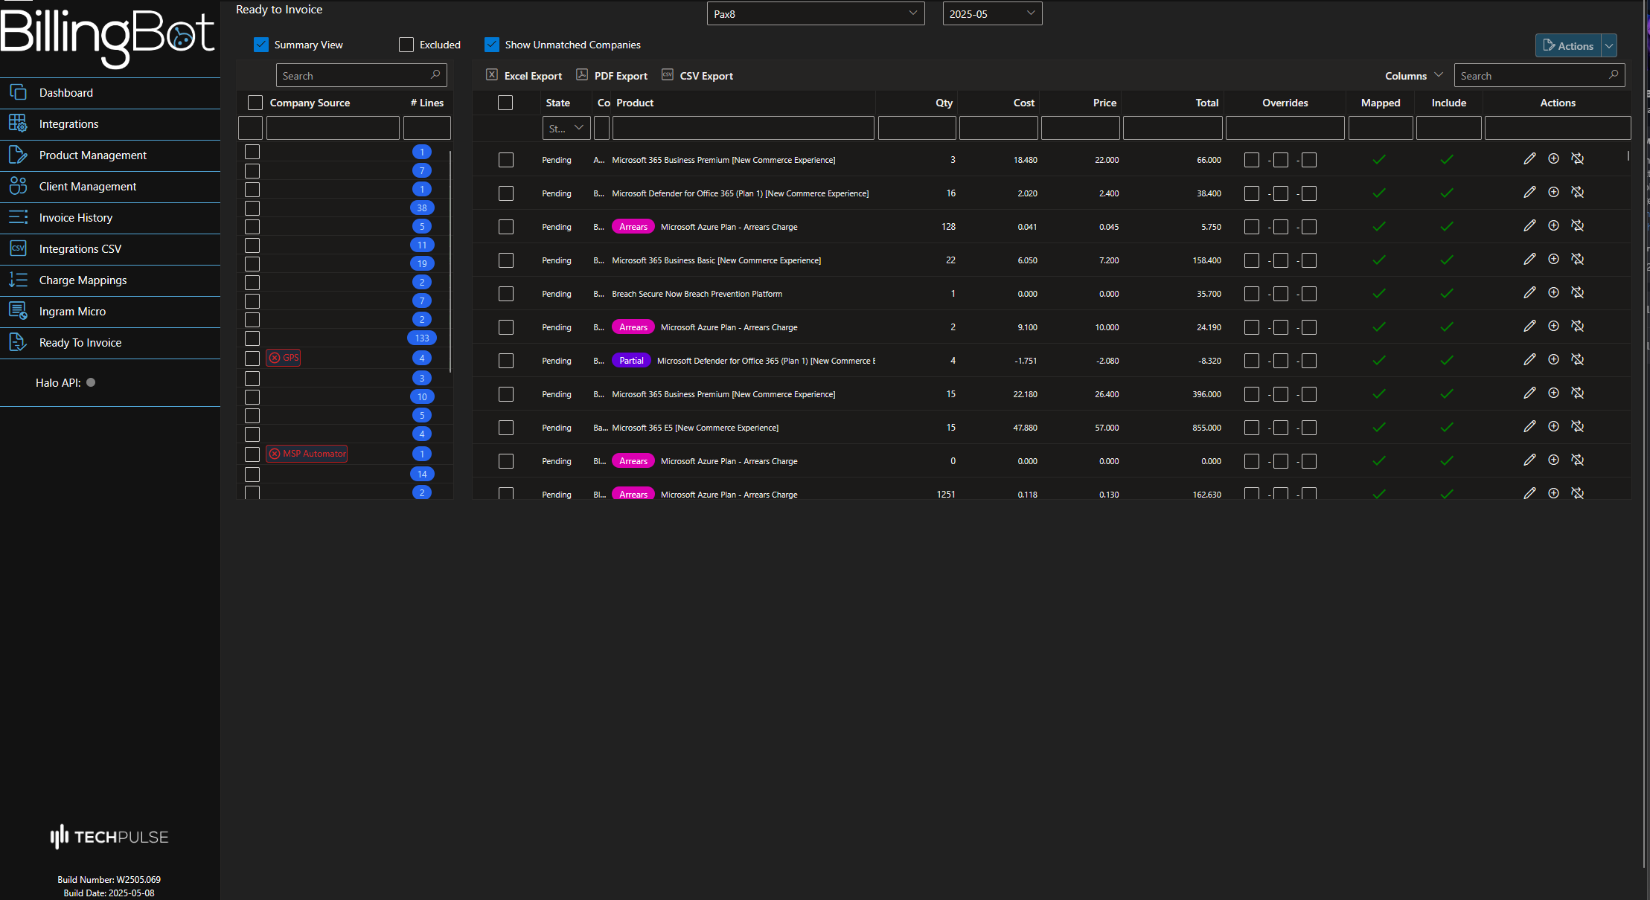The image size is (1650, 900).
Task: Click the Company Source column header
Action: coord(310,103)
